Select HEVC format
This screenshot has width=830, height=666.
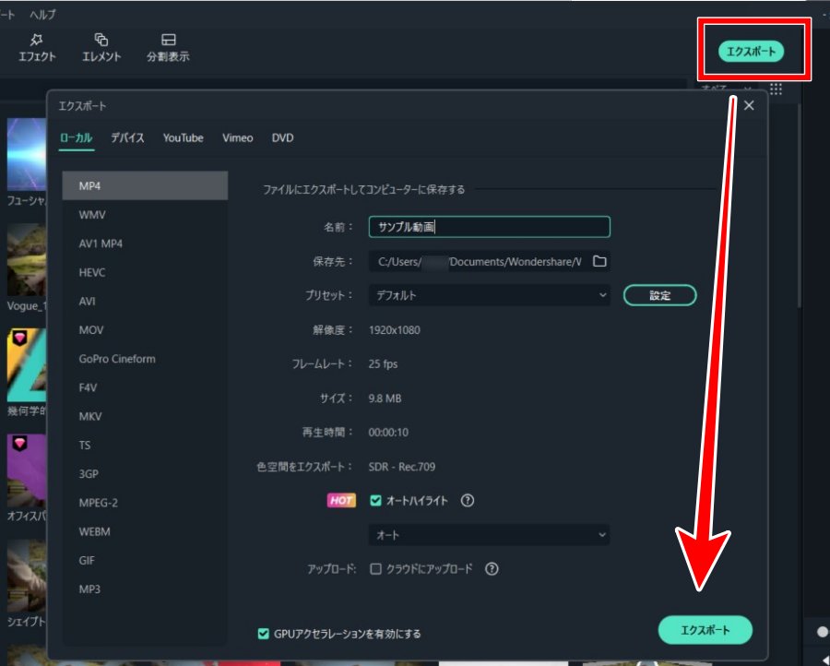point(145,272)
